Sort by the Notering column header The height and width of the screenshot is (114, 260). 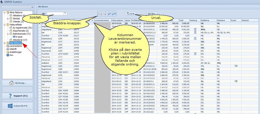195,20
